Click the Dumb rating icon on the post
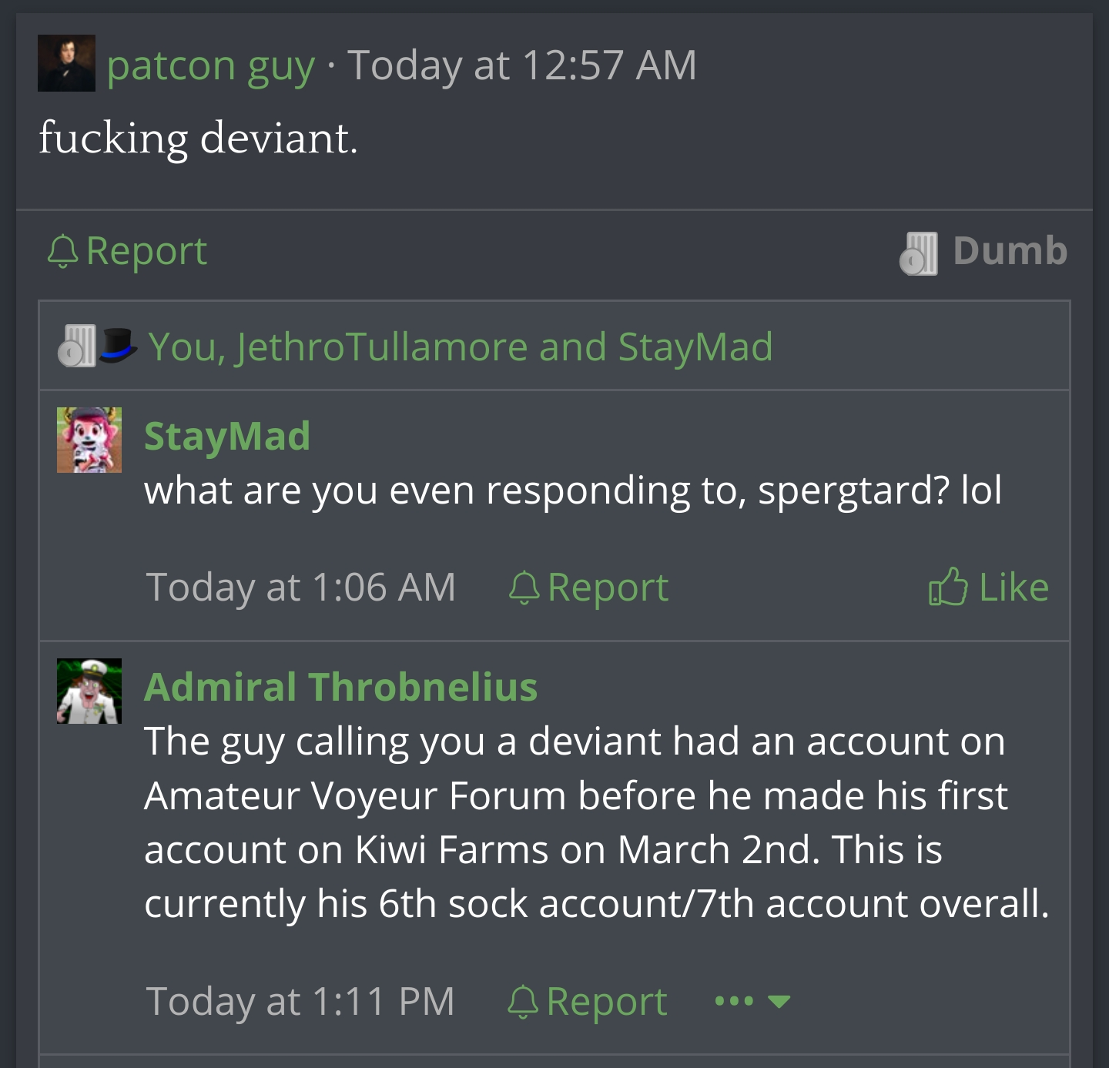The height and width of the screenshot is (1068, 1109). (919, 253)
